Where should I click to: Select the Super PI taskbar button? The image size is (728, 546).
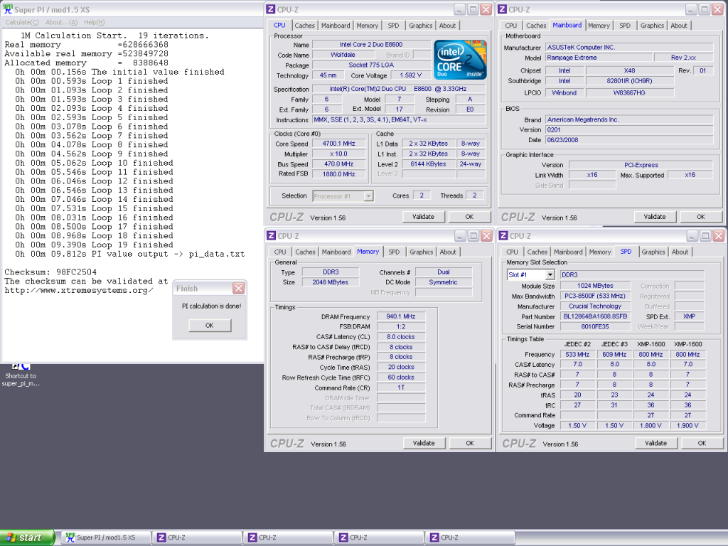coord(105,537)
